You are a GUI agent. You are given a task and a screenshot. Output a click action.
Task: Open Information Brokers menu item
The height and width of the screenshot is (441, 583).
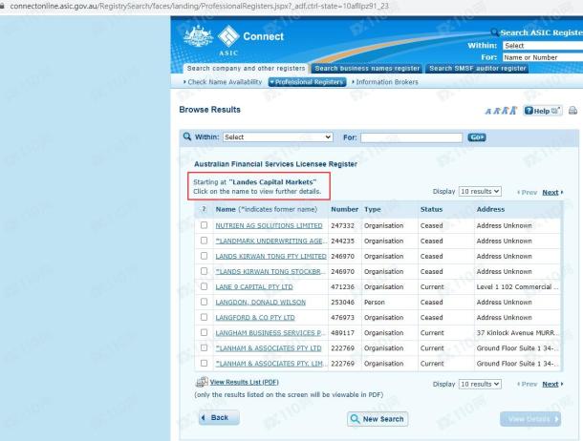385,82
